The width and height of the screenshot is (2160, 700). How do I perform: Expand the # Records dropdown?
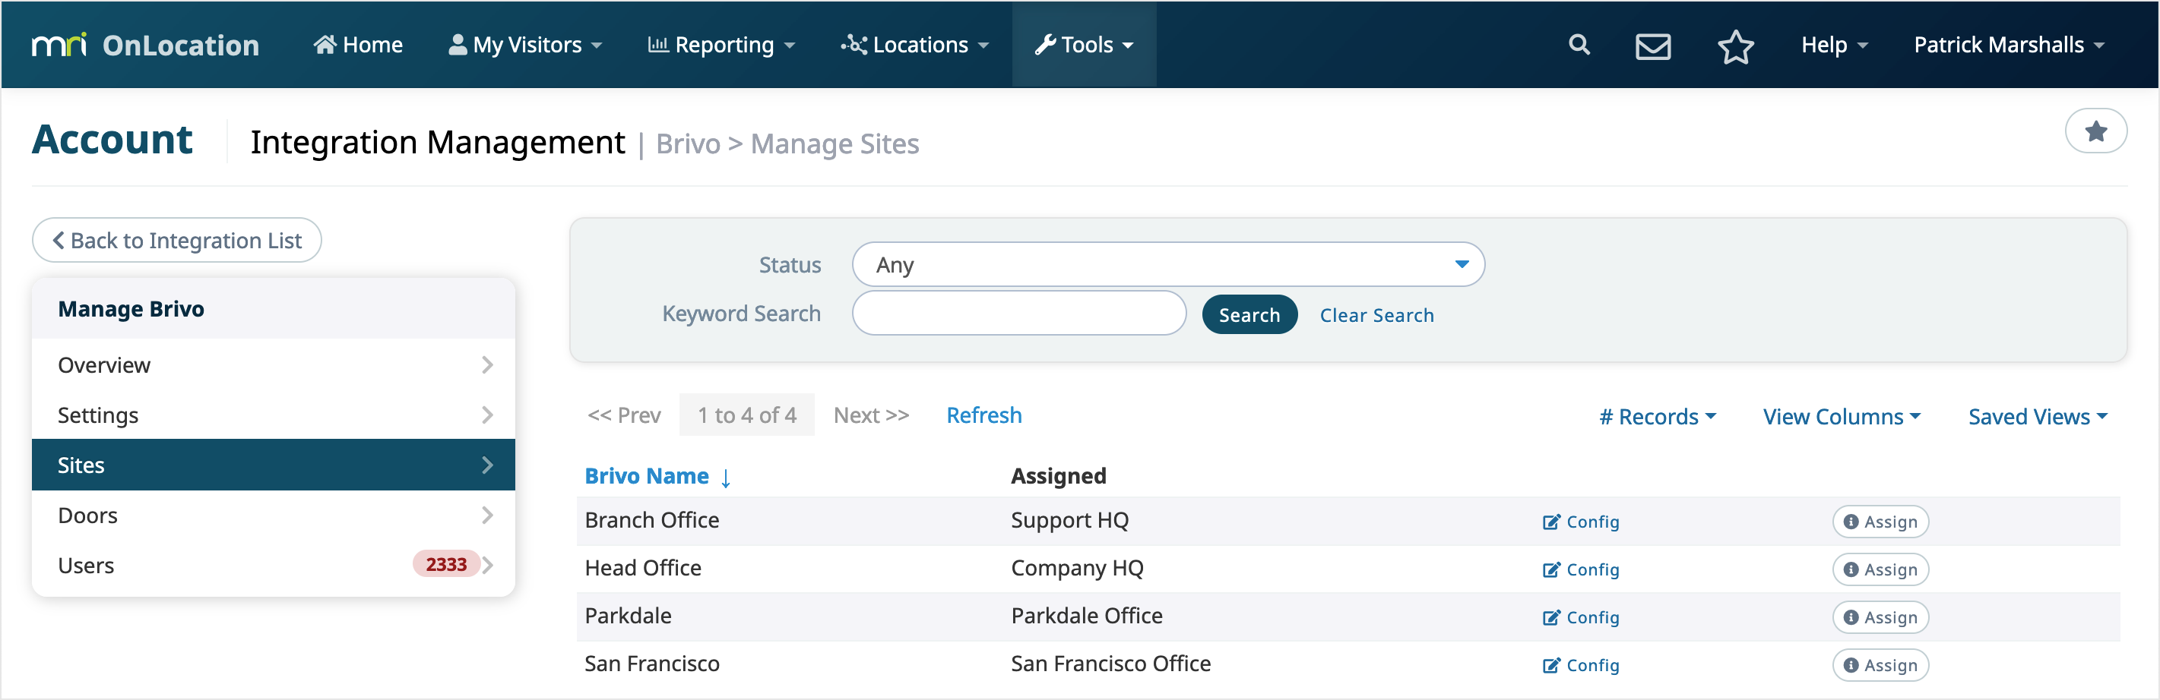[x=1657, y=416]
